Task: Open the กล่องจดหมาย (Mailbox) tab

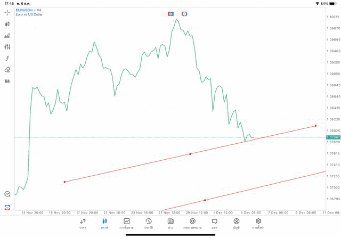Action: click(x=192, y=224)
